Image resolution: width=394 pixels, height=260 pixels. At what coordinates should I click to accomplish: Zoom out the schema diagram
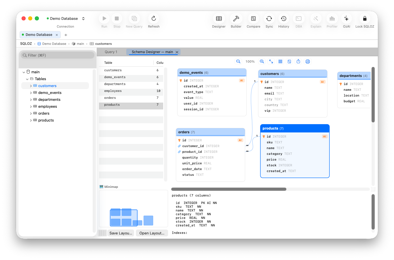coord(238,61)
